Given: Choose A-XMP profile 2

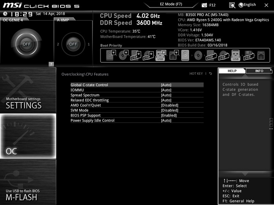Looking at the screenshot, I should click(58, 44).
